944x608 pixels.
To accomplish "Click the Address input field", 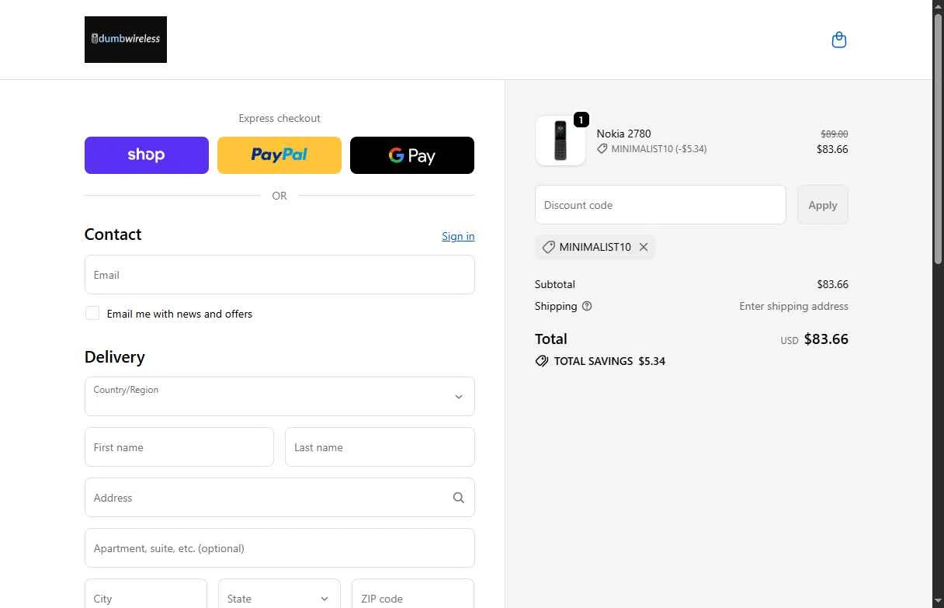I will click(x=279, y=498).
